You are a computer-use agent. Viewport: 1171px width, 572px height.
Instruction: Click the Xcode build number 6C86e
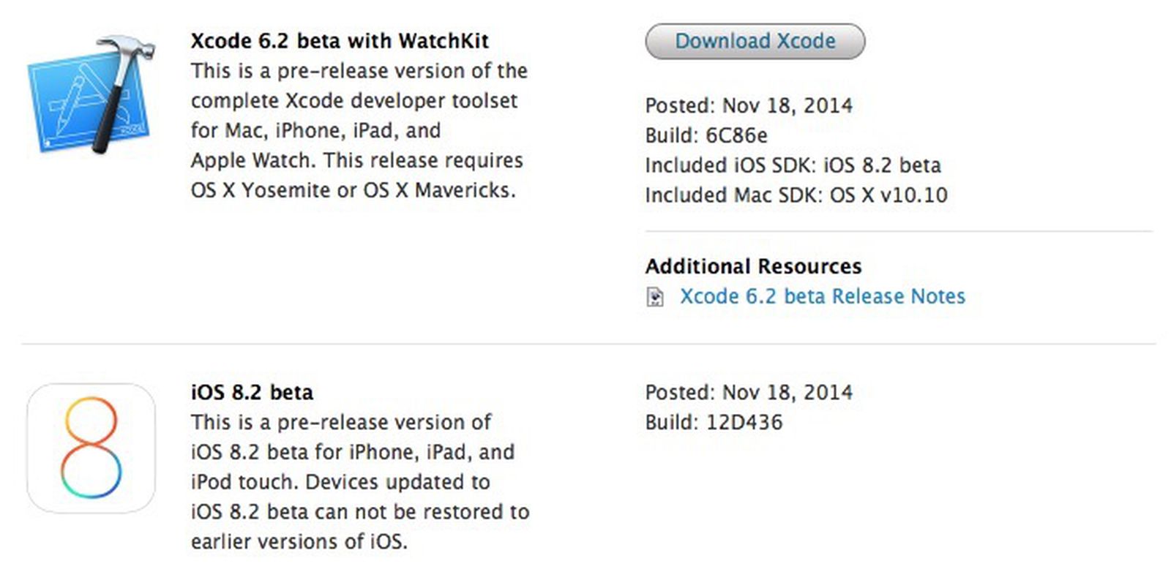pyautogui.click(x=736, y=136)
